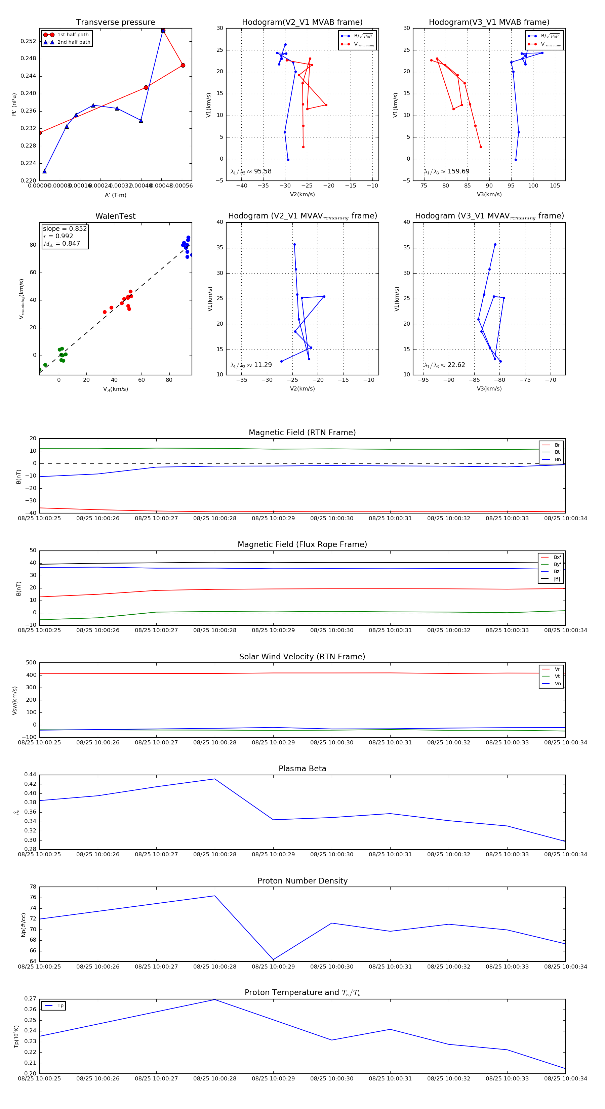Select the "Vr" legend entry
605x1109 pixels.
pyautogui.click(x=551, y=669)
